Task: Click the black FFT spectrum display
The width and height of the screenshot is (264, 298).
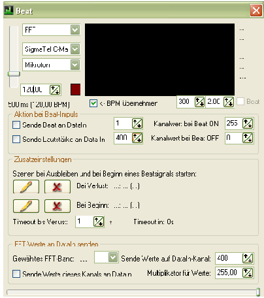Action: pyautogui.click(x=159, y=59)
